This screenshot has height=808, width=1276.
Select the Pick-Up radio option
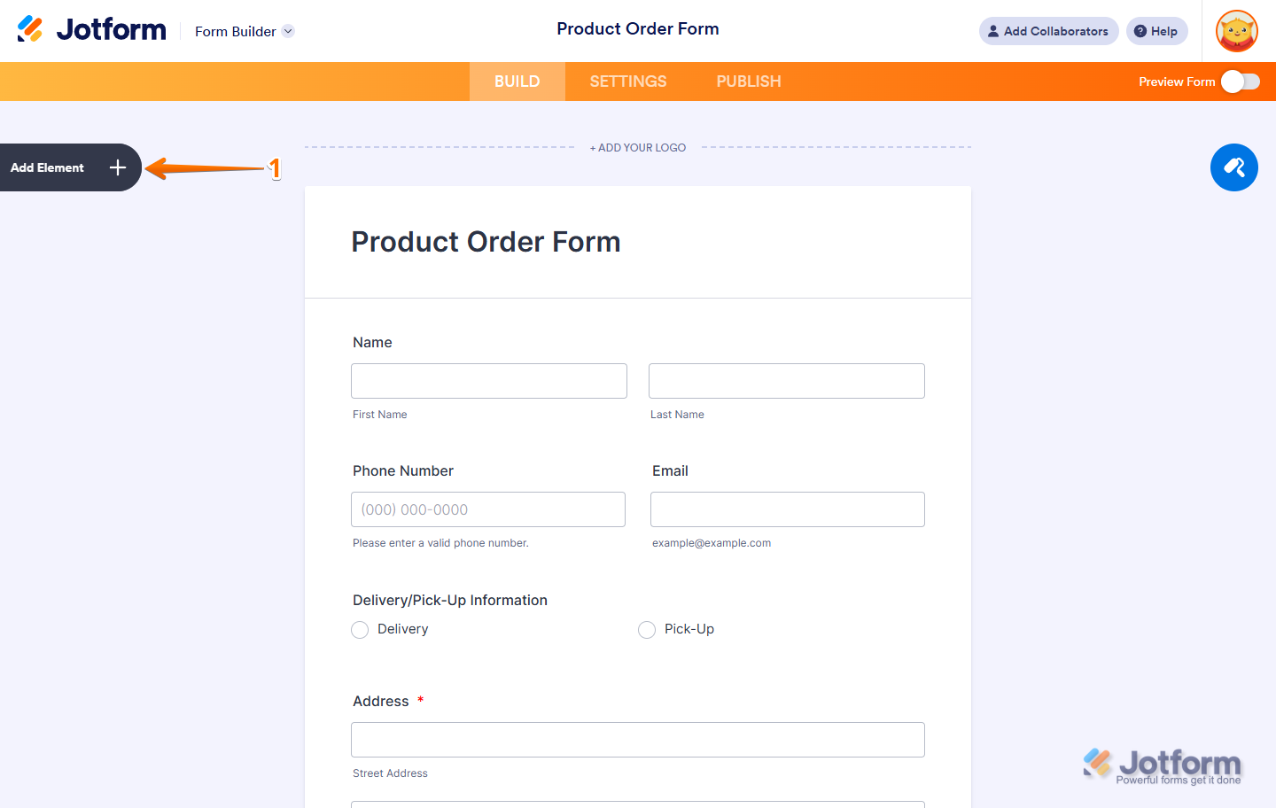tap(647, 630)
